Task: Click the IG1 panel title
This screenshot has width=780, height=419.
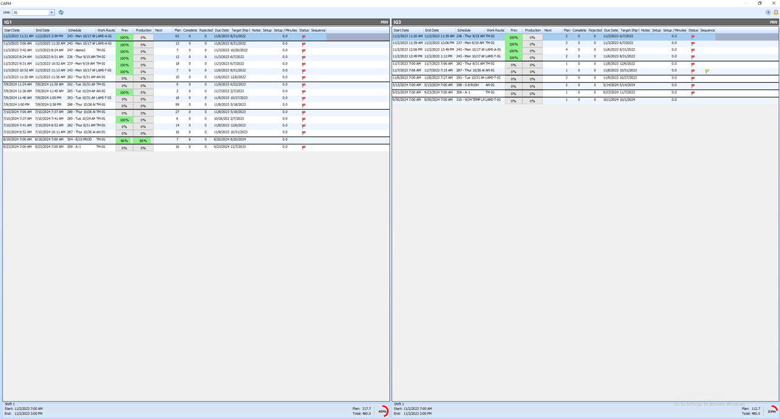Action: tap(8, 23)
